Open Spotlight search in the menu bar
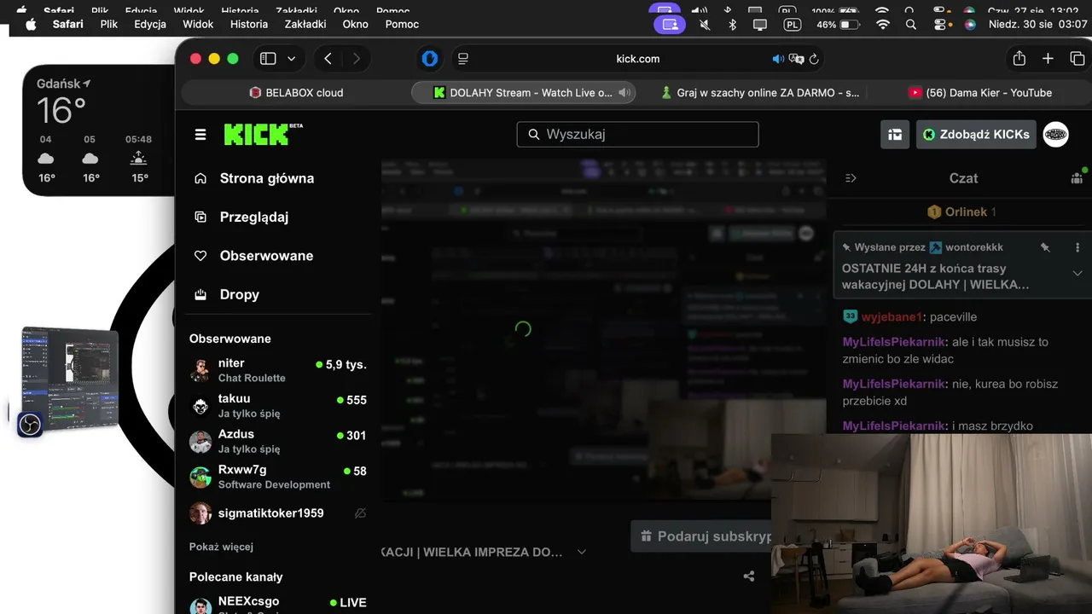The height and width of the screenshot is (614, 1092). pos(911,25)
